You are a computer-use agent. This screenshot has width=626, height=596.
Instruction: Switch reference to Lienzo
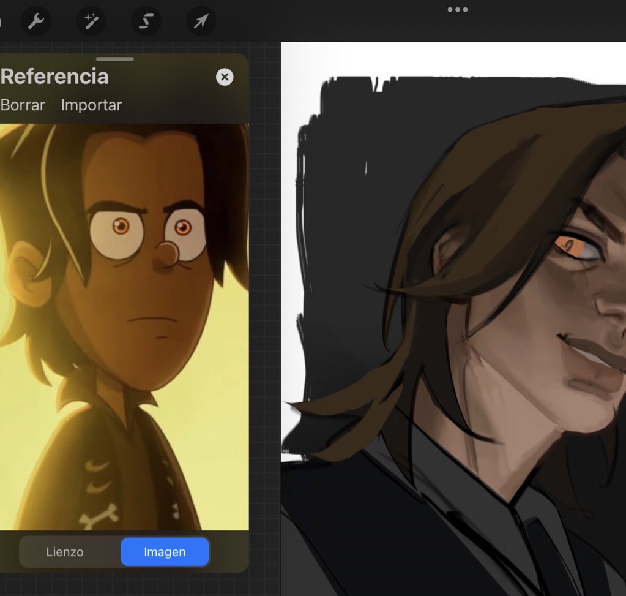point(65,552)
